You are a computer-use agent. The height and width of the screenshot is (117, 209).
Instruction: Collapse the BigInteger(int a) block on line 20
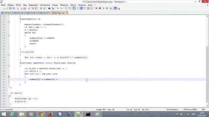[x=9, y=22]
